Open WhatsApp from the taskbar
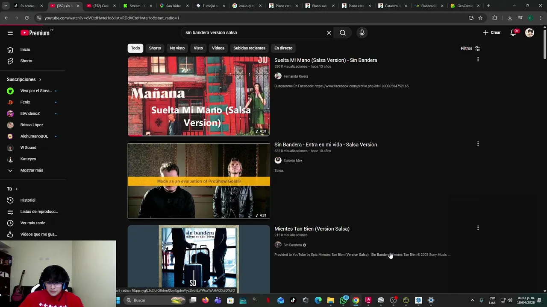 coord(343,300)
